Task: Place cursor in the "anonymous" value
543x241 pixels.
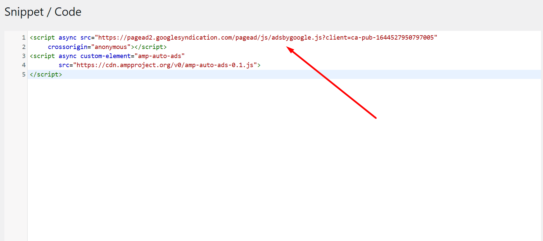Action: 111,47
